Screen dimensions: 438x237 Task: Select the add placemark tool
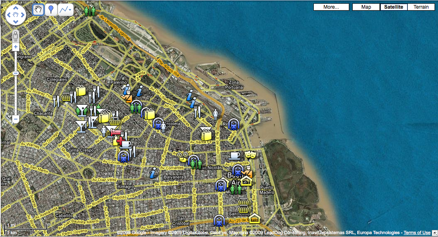click(51, 10)
